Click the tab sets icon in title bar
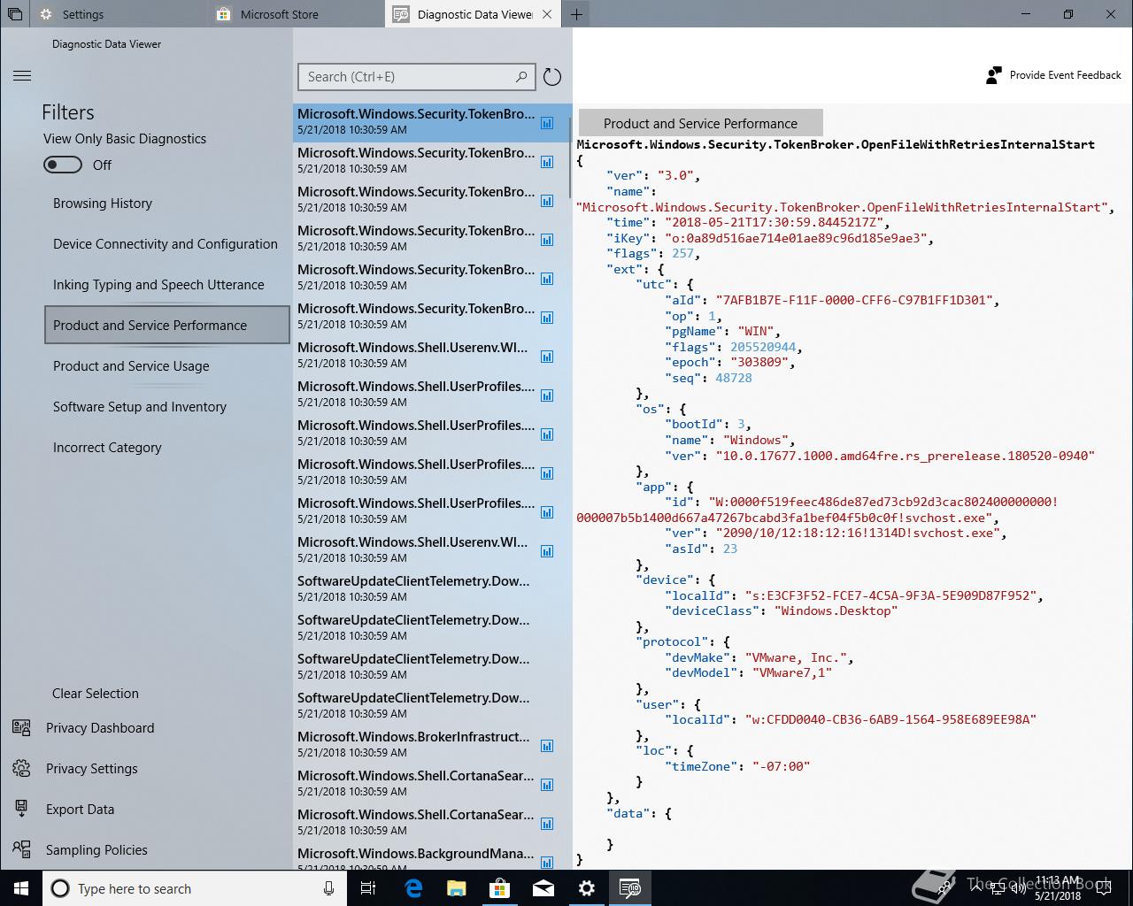The height and width of the screenshot is (906, 1133). click(x=15, y=14)
